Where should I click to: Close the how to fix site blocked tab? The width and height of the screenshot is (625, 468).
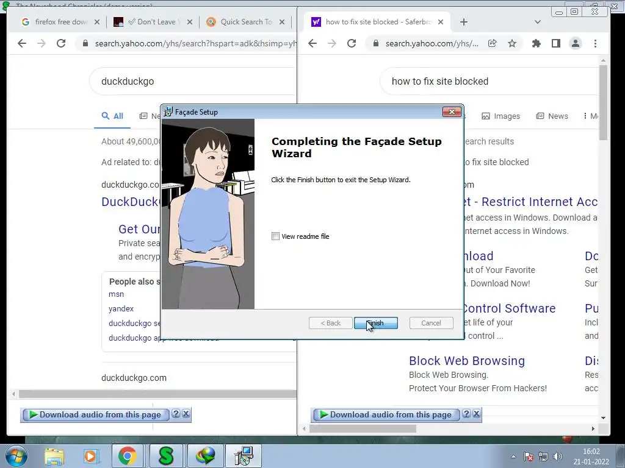[441, 22]
